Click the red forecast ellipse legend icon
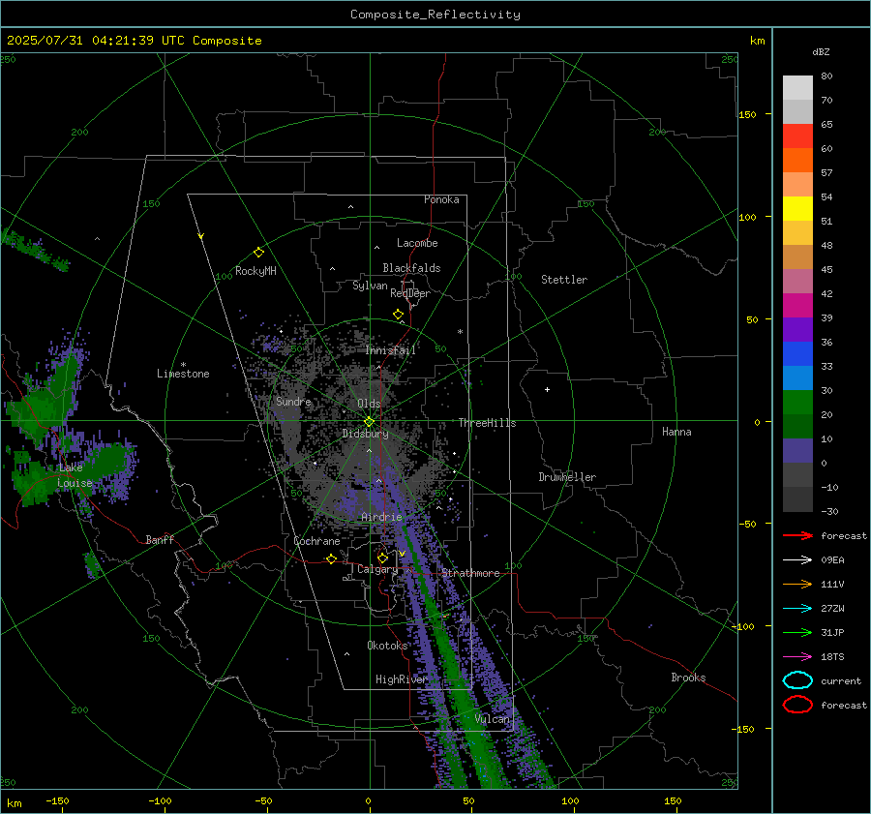Viewport: 871px width, 814px height. [797, 705]
